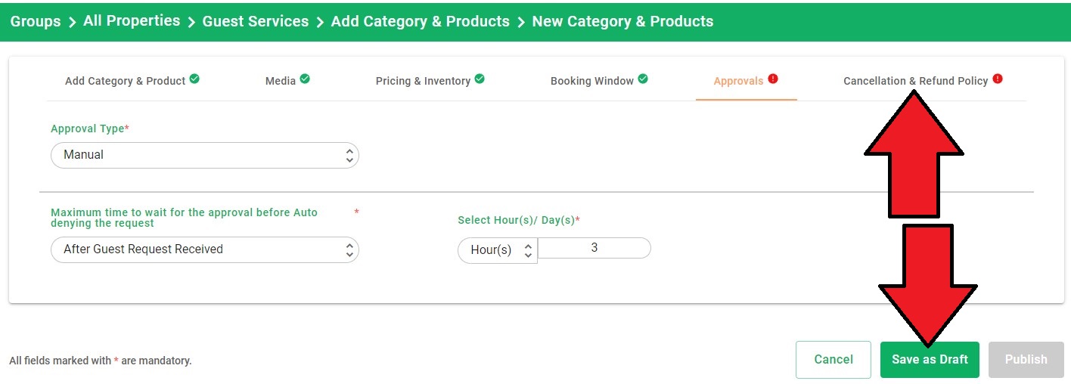Focus the hours value field showing 3
1071x384 pixels.
click(x=594, y=248)
